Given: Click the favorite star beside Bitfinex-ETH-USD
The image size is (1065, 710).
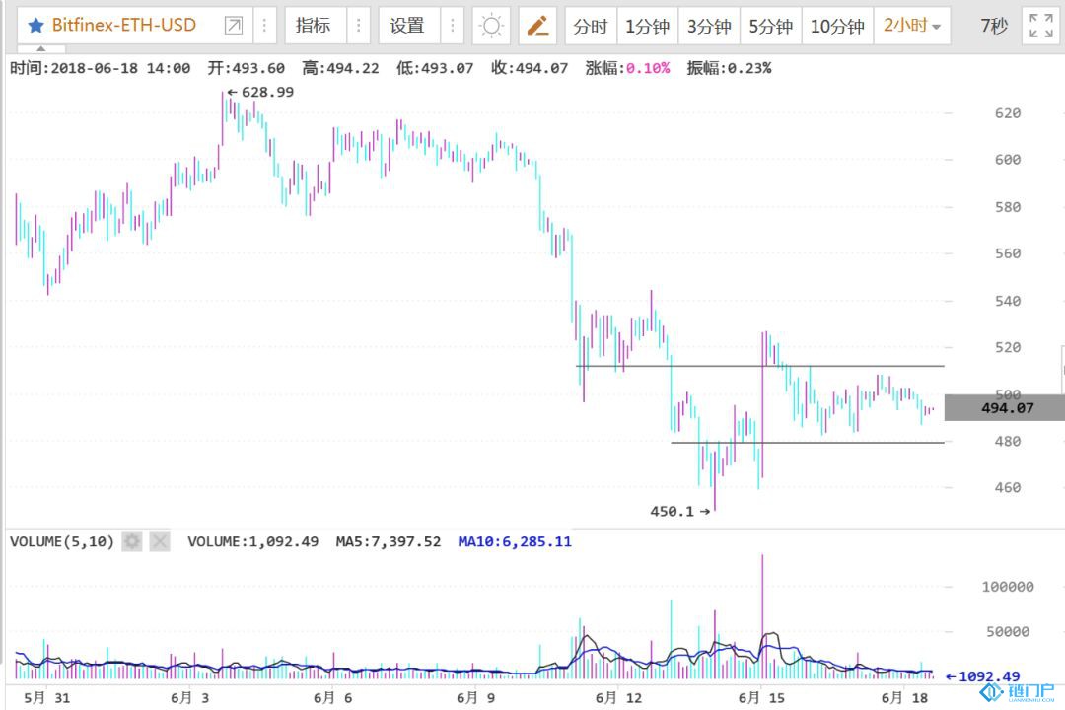Looking at the screenshot, I should [x=35, y=26].
